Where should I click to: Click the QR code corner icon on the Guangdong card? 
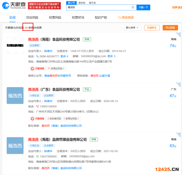pos(179,85)
